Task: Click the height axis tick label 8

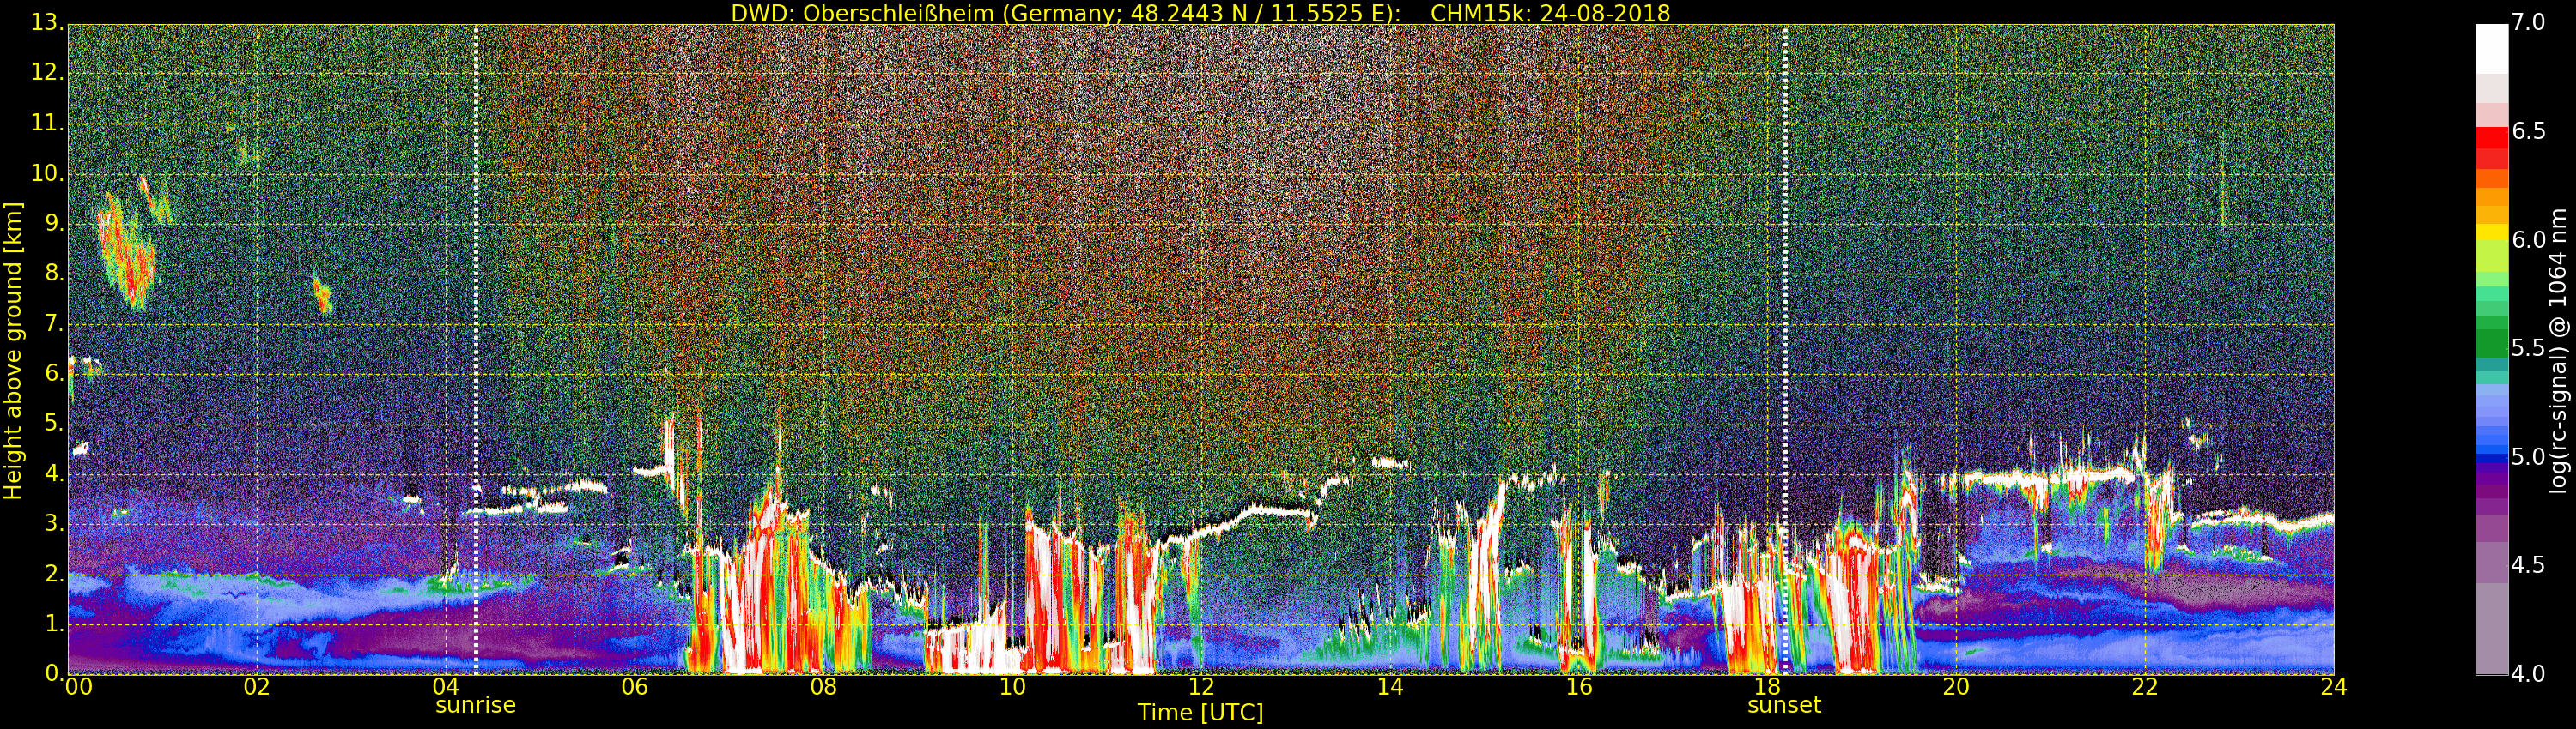Action: tap(55, 274)
